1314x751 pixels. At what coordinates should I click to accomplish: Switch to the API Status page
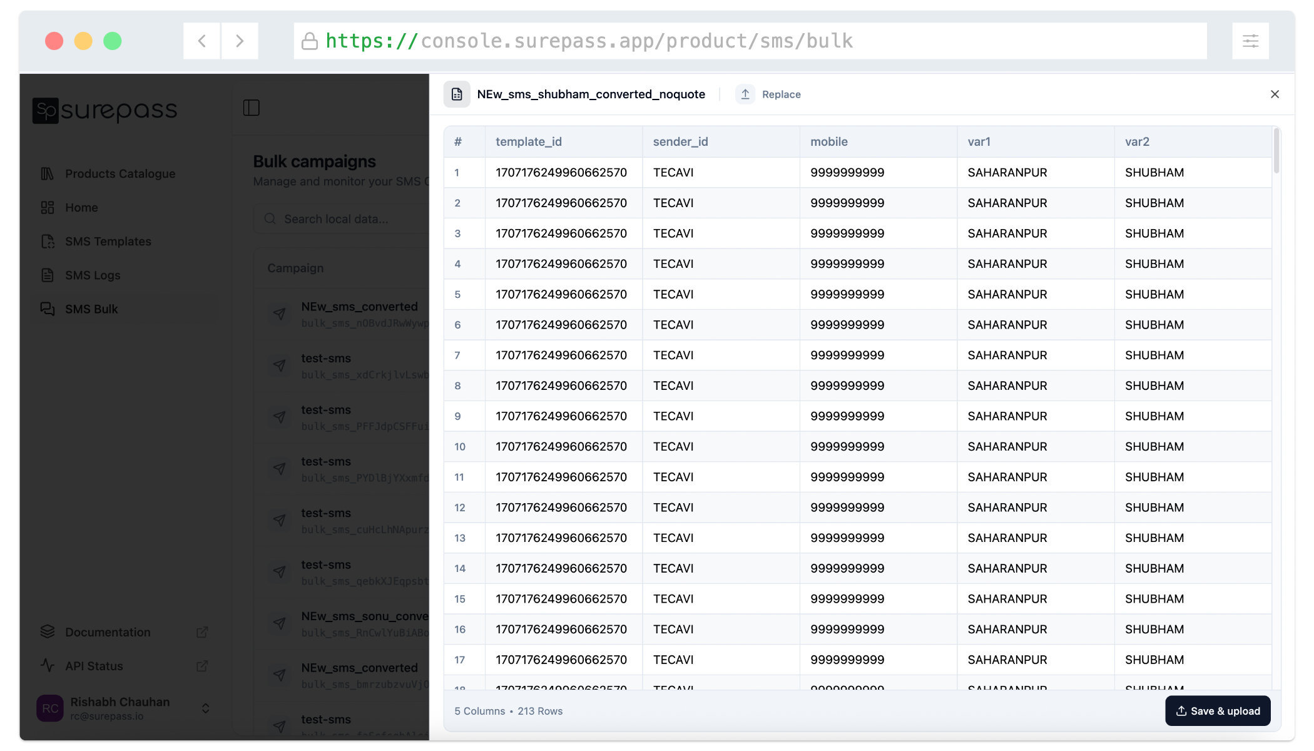pos(94,665)
